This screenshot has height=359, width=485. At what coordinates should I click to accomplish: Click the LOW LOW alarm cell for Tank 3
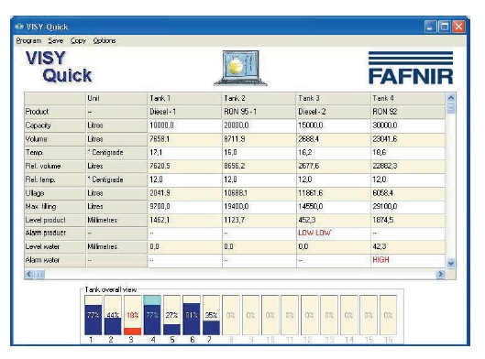[334, 233]
